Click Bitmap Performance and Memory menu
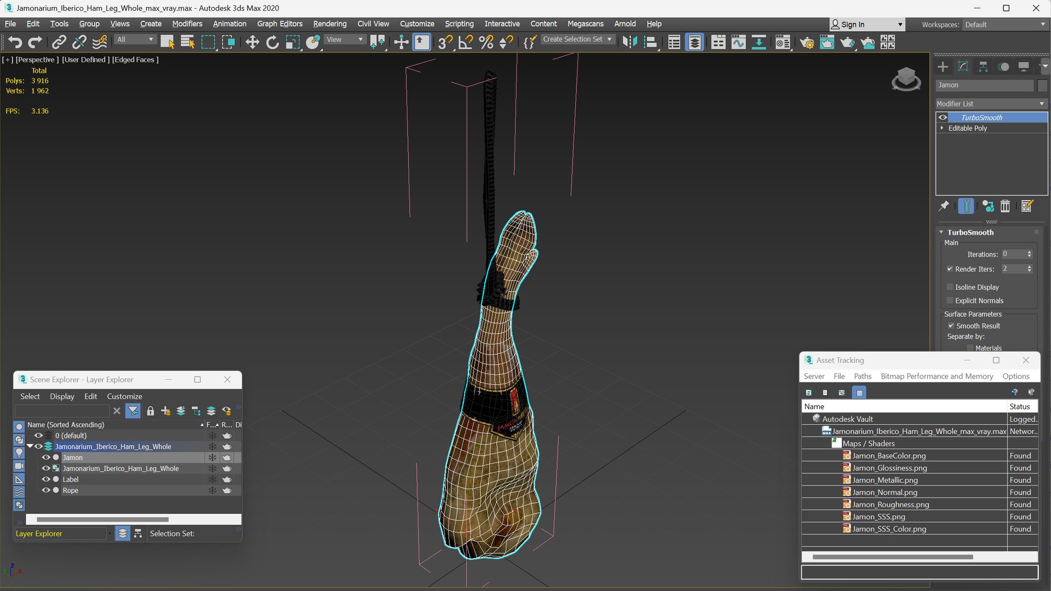 point(937,376)
